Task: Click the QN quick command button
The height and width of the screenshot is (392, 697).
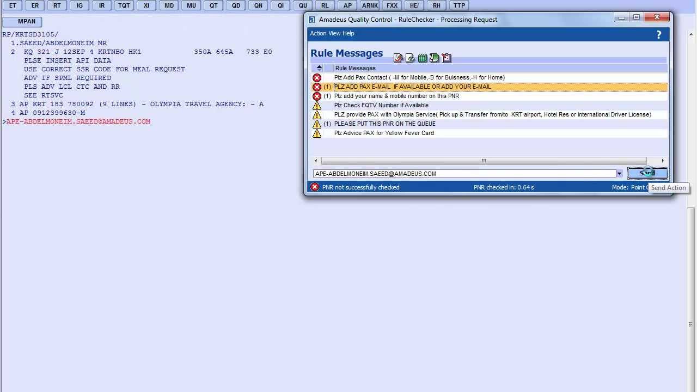Action: [258, 5]
